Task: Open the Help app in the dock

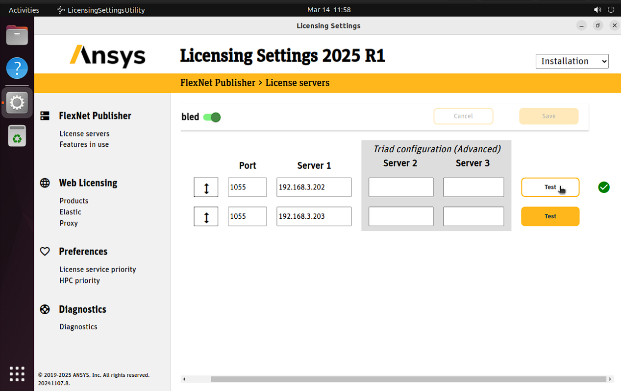Action: (x=17, y=68)
